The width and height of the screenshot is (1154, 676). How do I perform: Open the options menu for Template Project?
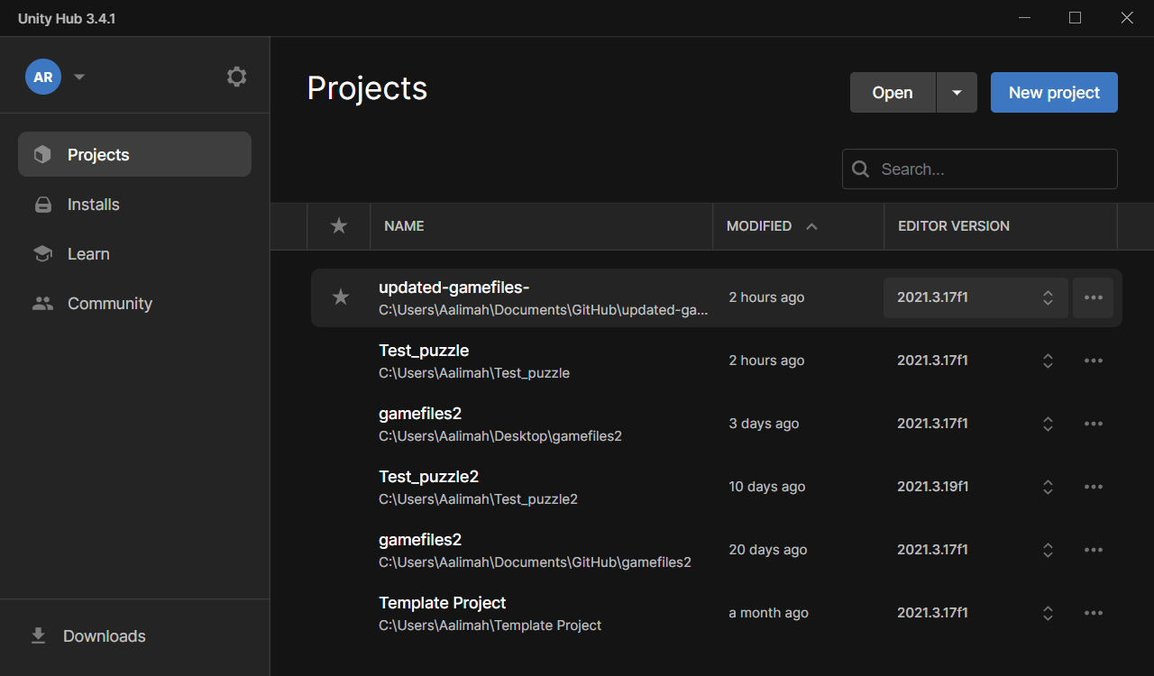click(x=1093, y=613)
